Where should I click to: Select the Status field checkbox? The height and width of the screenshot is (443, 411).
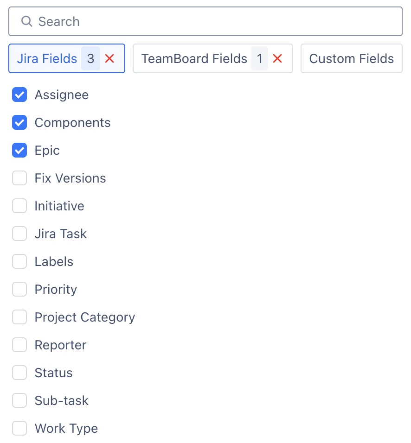tap(19, 373)
